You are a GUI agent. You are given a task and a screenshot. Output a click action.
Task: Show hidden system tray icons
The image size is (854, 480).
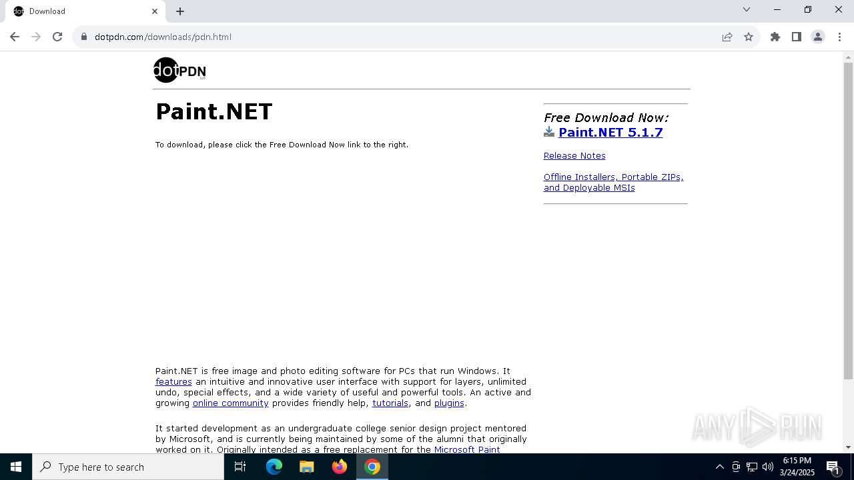click(x=719, y=467)
